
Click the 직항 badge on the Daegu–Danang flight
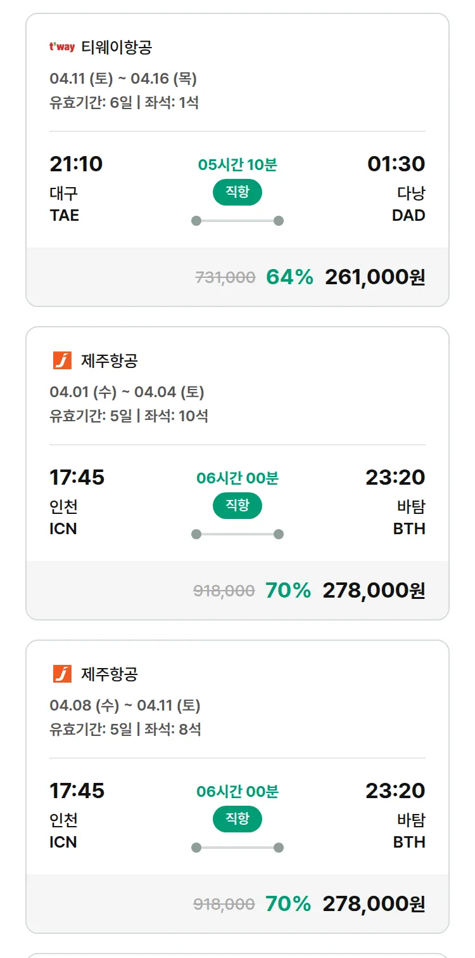pyautogui.click(x=237, y=192)
